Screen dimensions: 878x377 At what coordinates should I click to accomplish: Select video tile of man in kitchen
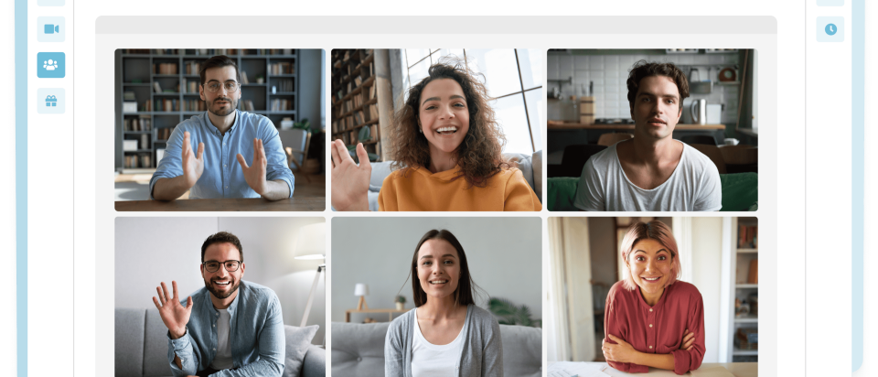click(652, 130)
